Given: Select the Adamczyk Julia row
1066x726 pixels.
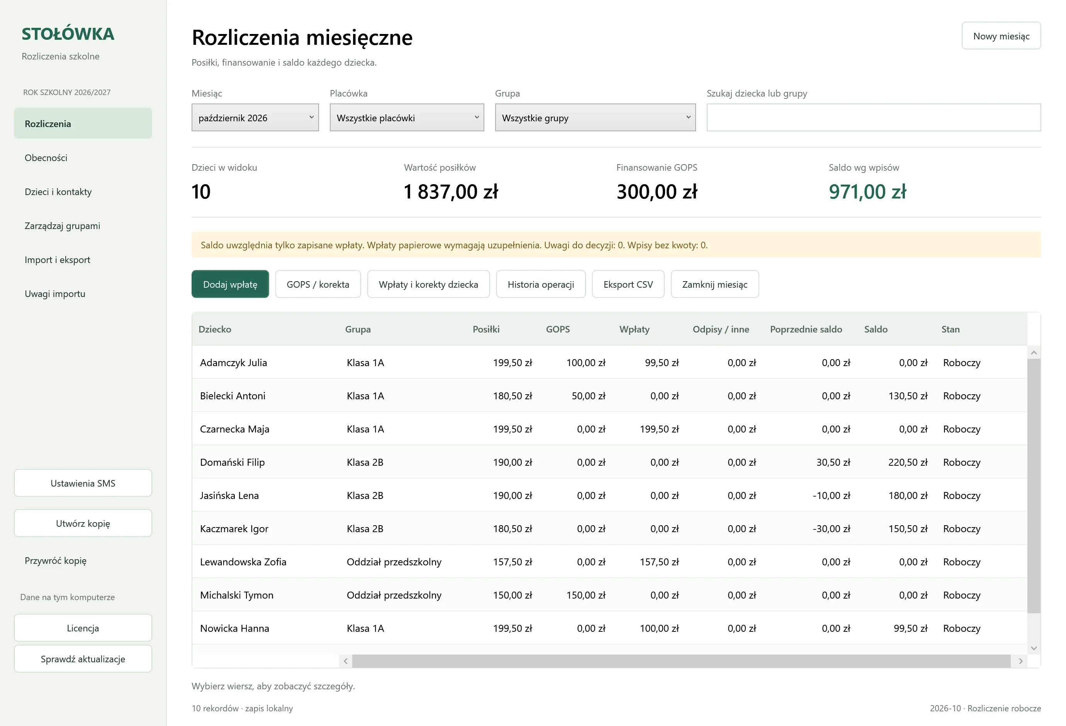Looking at the screenshot, I should [x=609, y=362].
